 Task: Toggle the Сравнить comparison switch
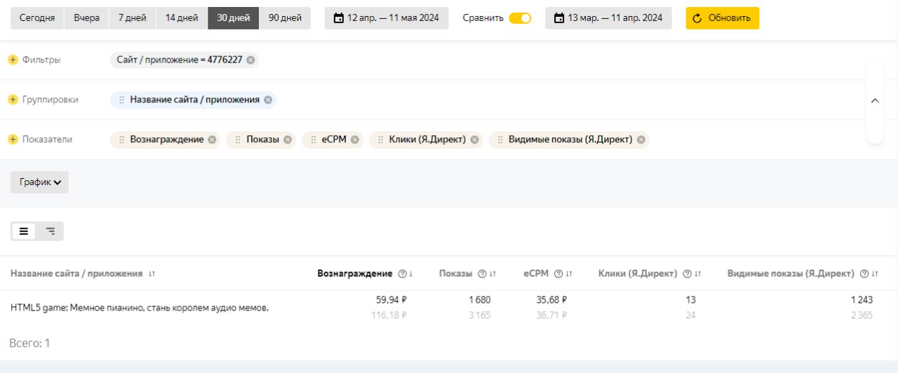520,18
